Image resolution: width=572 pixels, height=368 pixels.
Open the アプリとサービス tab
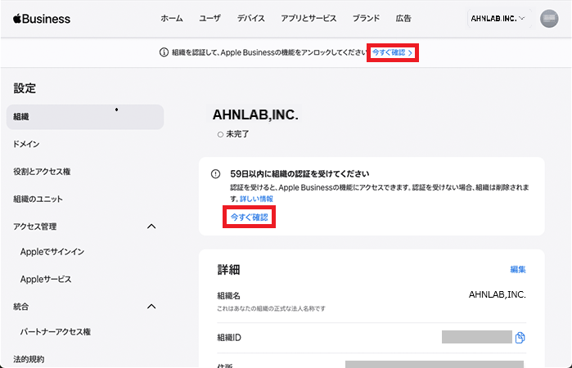[309, 18]
